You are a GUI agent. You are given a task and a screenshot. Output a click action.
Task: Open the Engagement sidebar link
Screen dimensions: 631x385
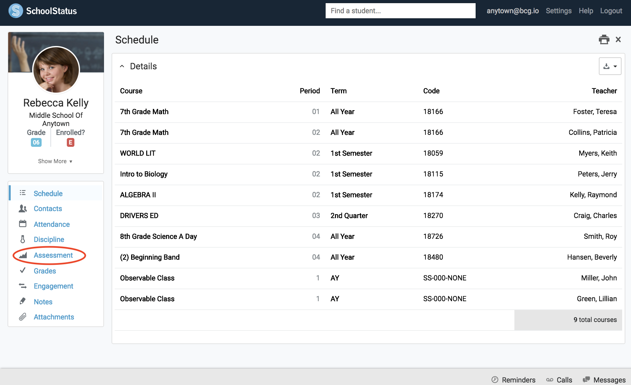click(x=54, y=286)
